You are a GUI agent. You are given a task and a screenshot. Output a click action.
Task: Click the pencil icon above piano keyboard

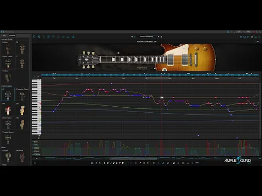pos(34,77)
